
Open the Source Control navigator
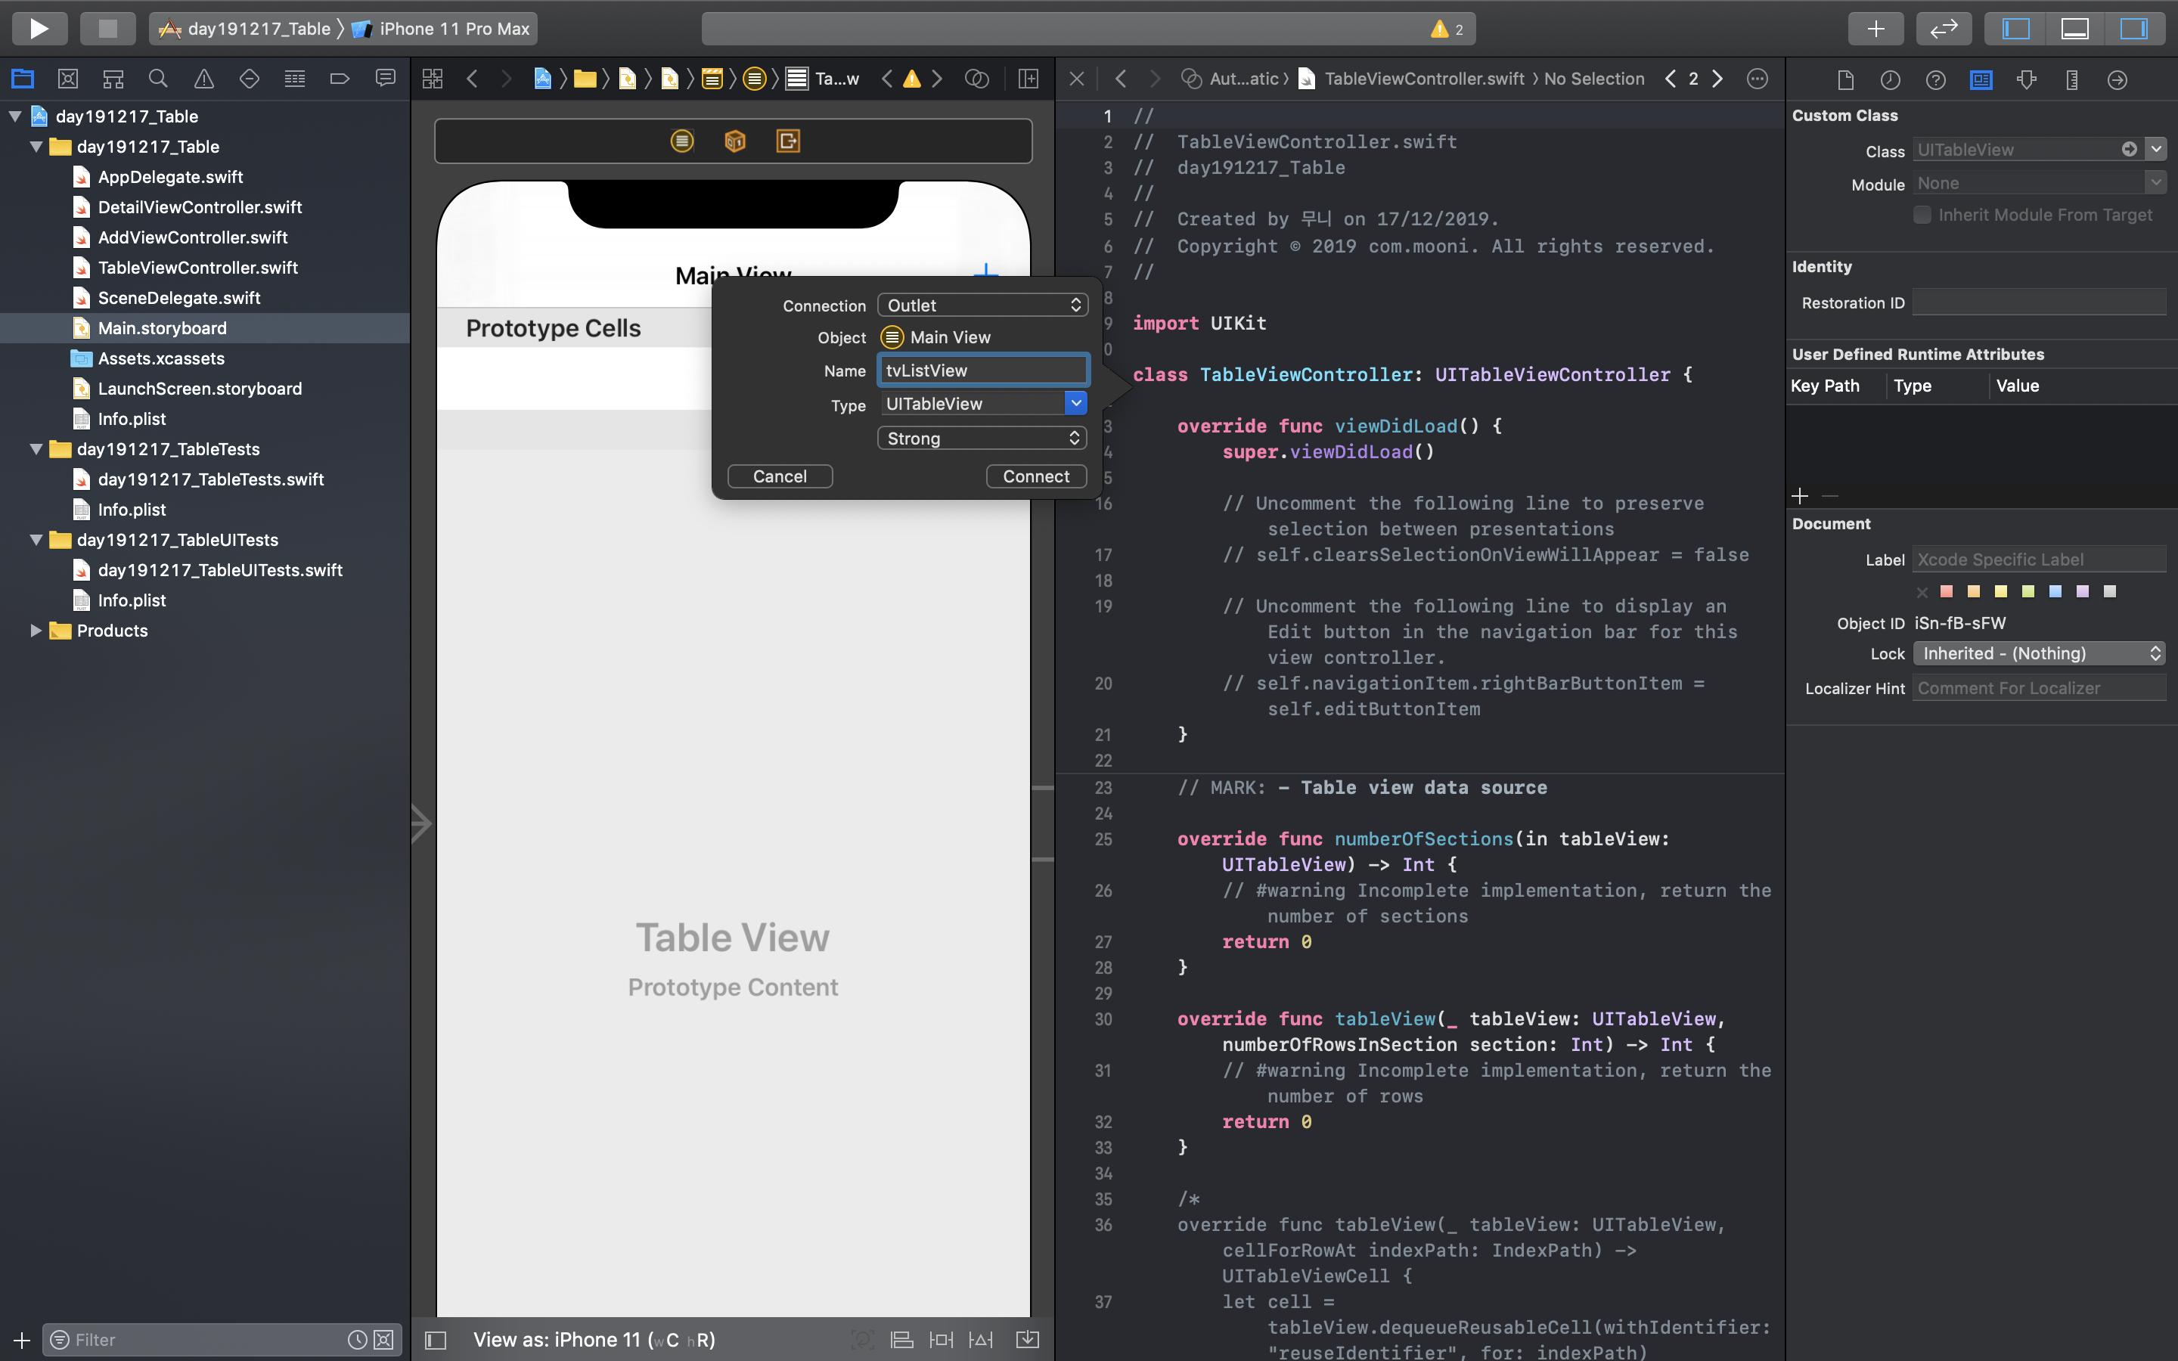point(67,79)
